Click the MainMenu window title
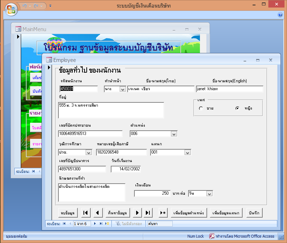This screenshot has height=243, width=287. 34,29
